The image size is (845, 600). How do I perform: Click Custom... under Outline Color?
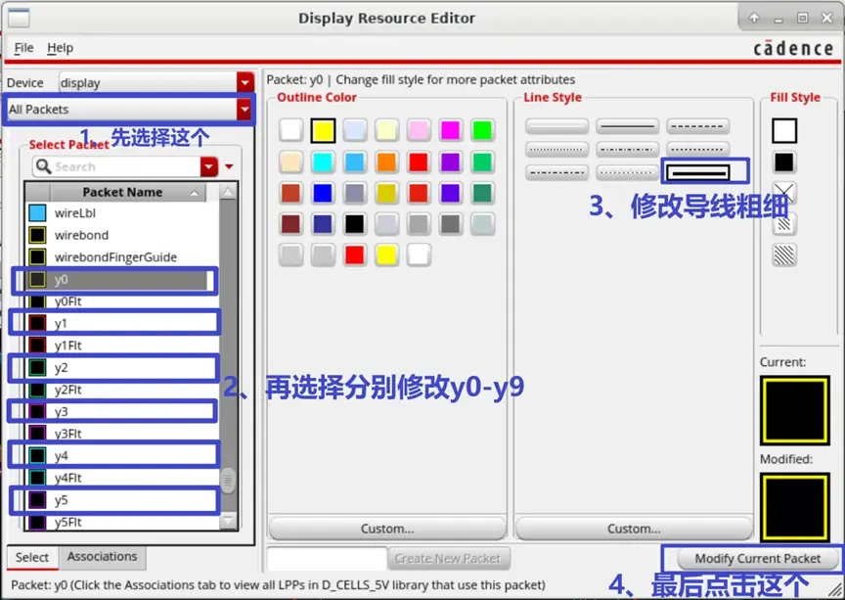click(387, 529)
